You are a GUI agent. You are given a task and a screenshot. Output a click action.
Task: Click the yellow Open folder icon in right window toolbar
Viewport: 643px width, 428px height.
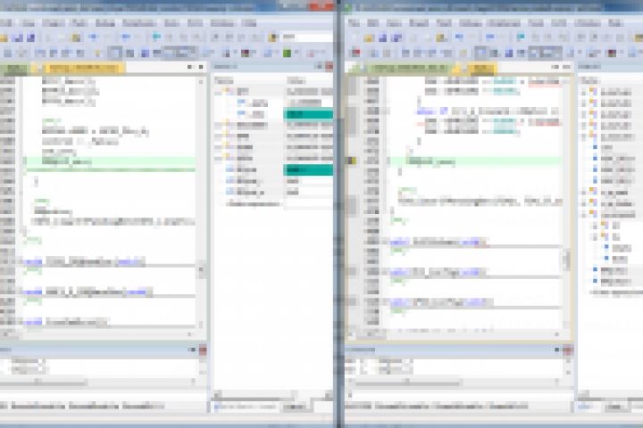tap(369, 38)
